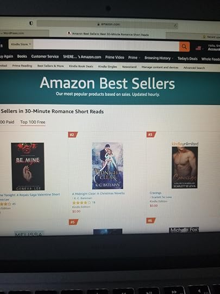Click the Today's Deals link
This screenshot has width=220, height=294.
187,59
